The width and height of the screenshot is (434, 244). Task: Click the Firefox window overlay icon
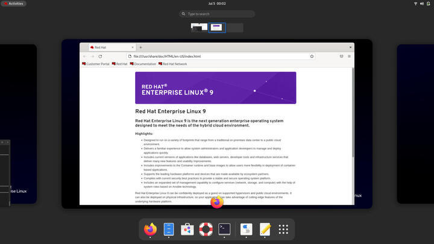coord(217,202)
